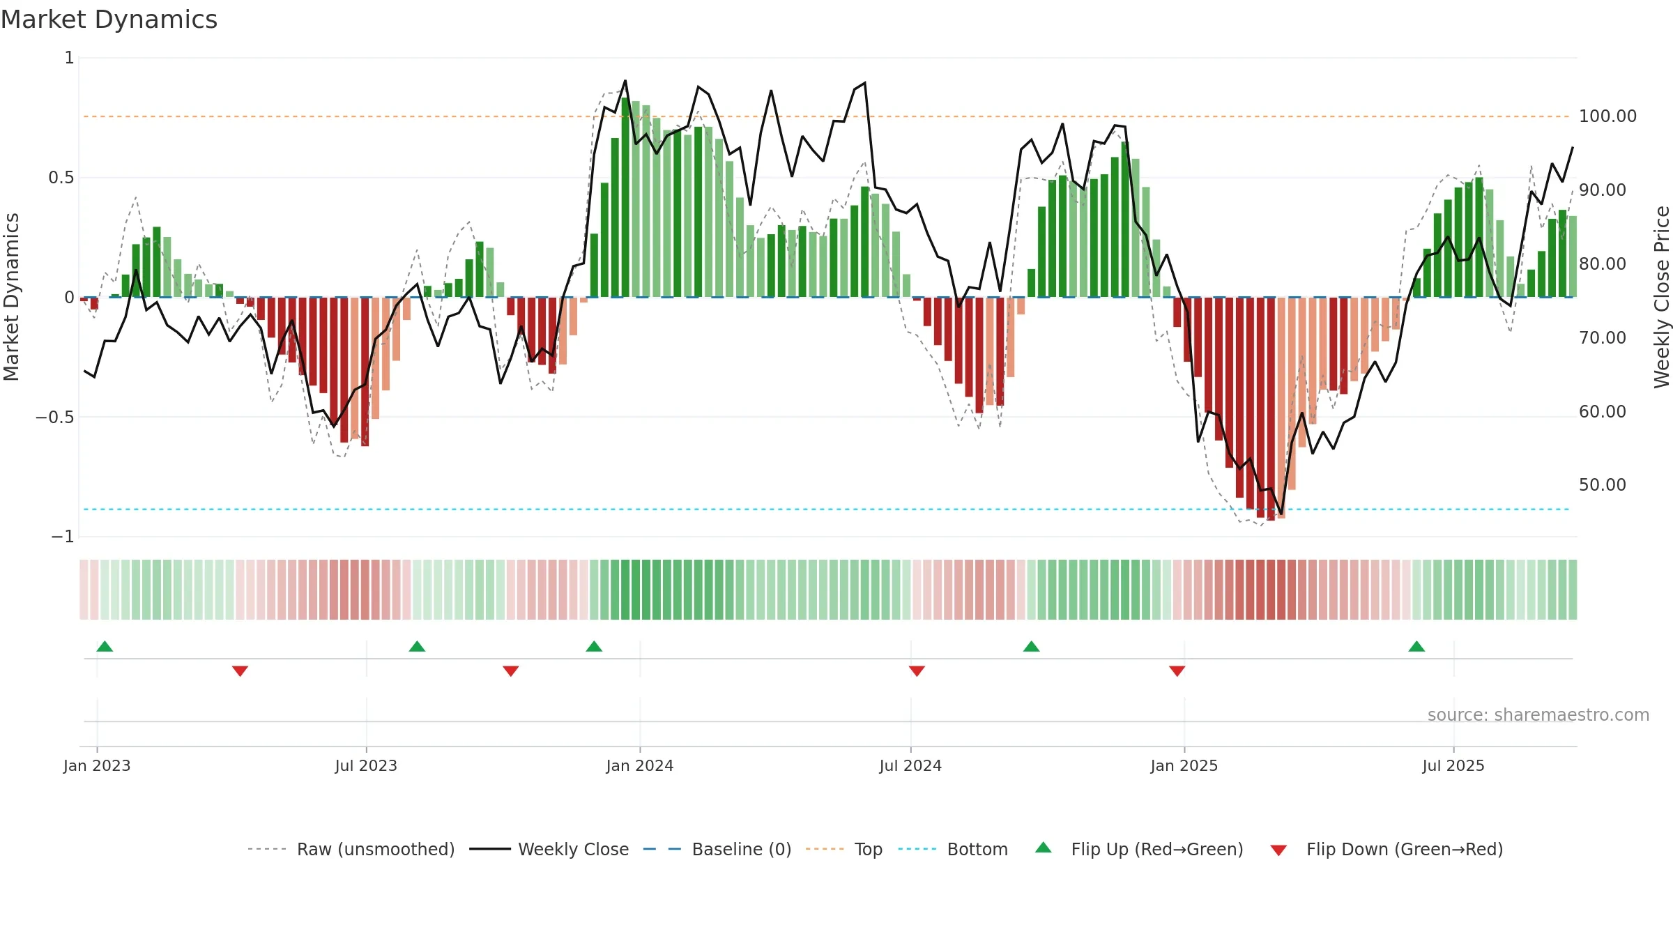Click the 100.00 price axis label

pyautogui.click(x=1607, y=116)
